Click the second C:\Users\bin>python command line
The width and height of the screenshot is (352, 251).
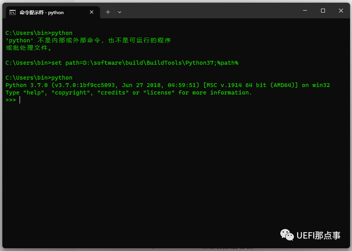(x=39, y=78)
